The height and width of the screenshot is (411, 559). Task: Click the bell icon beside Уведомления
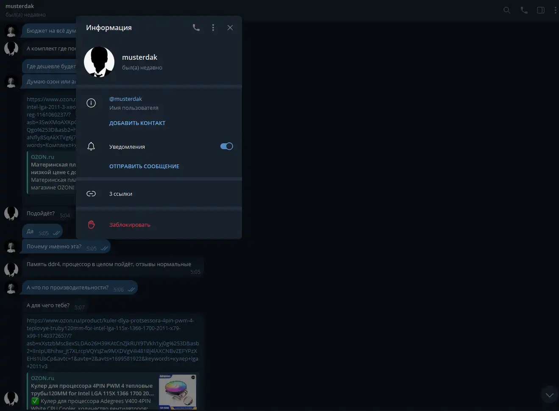pyautogui.click(x=91, y=147)
